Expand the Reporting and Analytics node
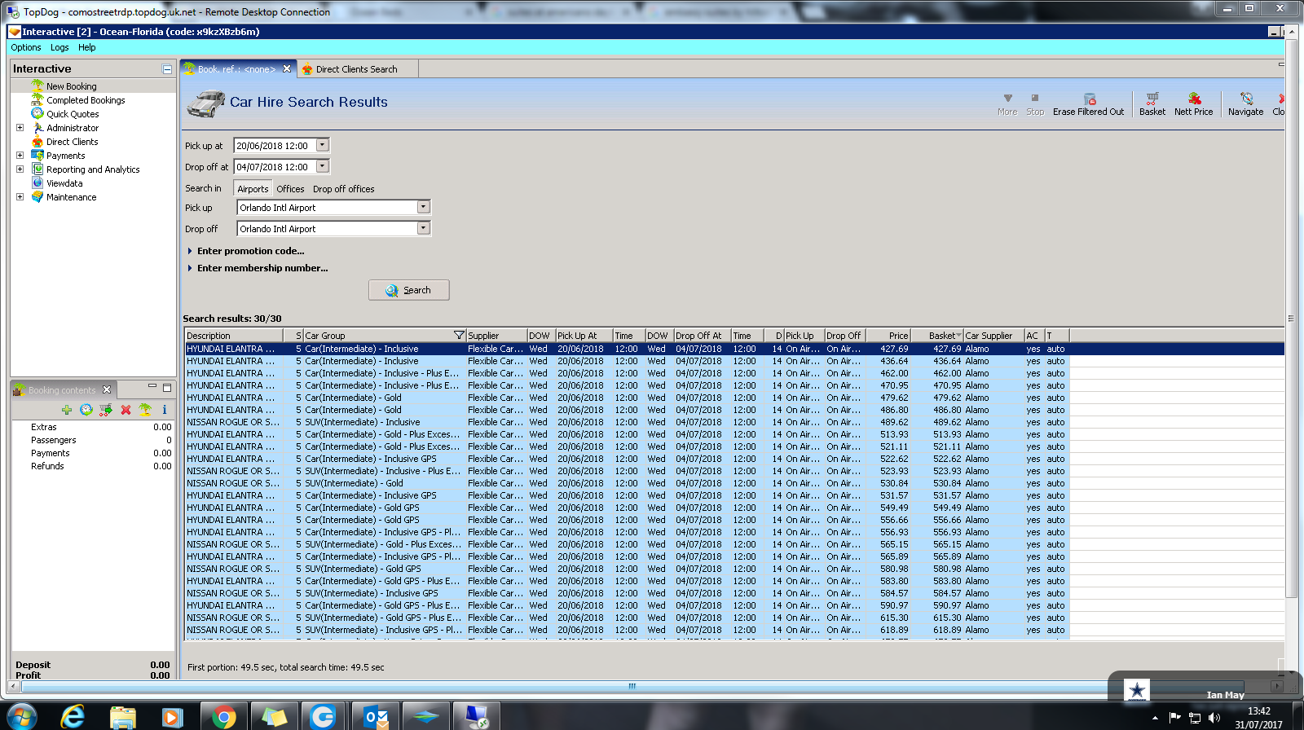The width and height of the screenshot is (1304, 730). 20,169
